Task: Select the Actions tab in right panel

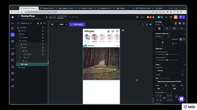Action: point(167,28)
